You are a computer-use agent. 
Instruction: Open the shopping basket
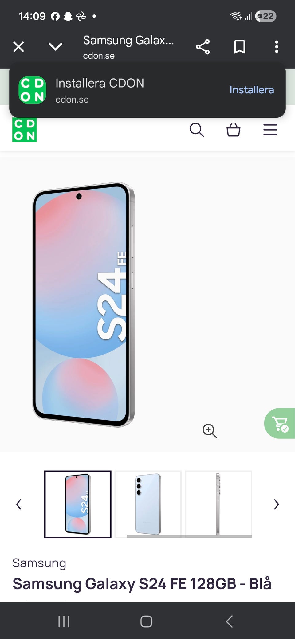[x=234, y=130]
